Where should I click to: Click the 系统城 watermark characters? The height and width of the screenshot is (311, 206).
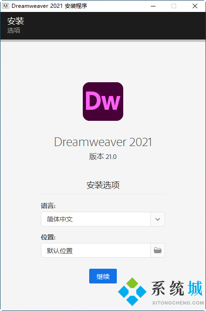(177, 288)
